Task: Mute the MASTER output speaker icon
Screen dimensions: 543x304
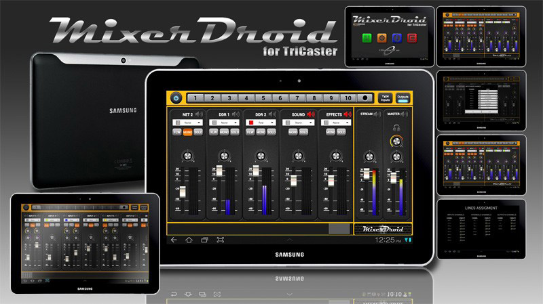Action: 404,114
